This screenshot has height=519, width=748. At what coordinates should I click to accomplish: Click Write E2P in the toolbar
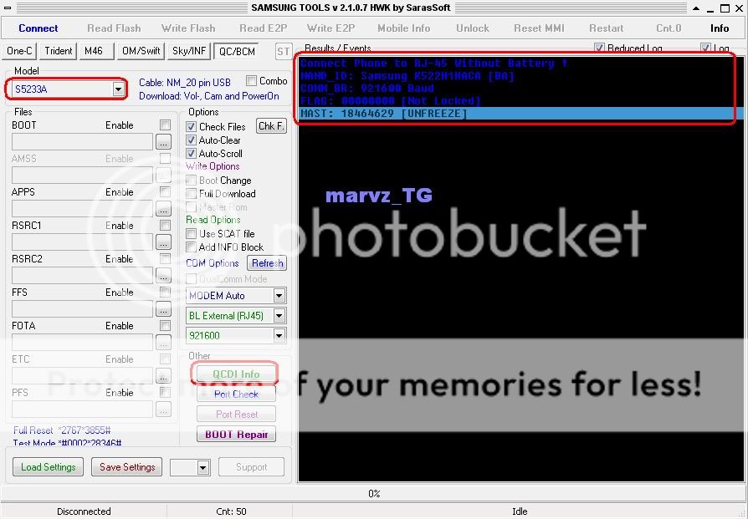coord(331,28)
